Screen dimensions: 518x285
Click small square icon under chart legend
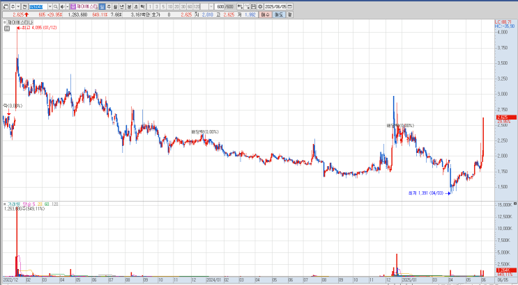tap(7, 28)
